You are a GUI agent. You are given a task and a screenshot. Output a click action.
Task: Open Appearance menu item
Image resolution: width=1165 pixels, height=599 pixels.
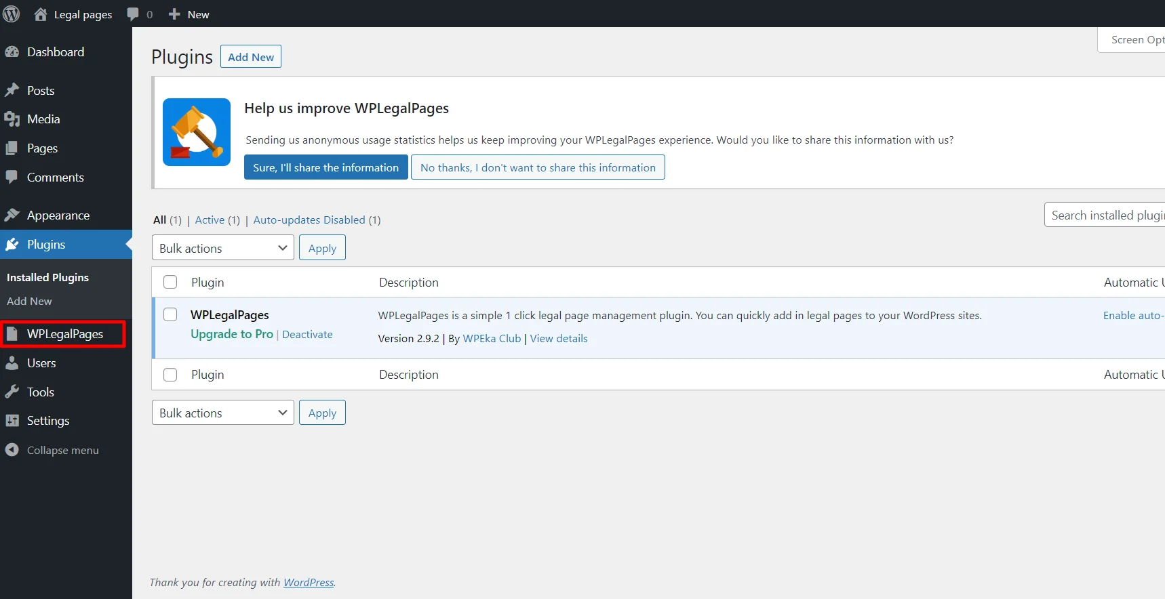58,215
